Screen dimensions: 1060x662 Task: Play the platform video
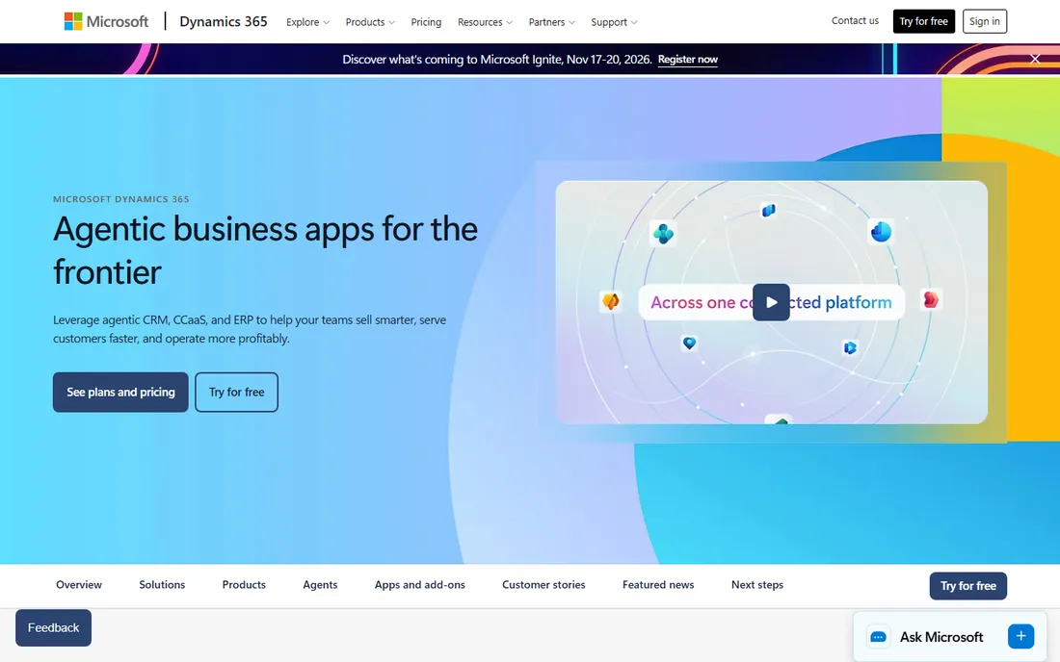pyautogui.click(x=771, y=302)
